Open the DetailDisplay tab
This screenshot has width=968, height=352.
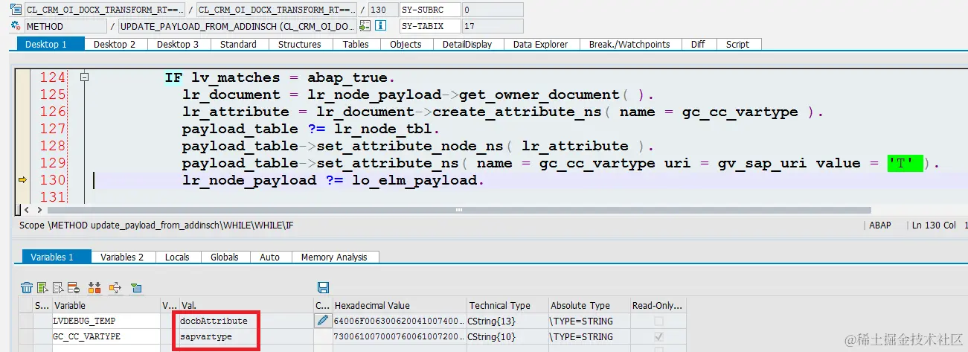pos(467,45)
